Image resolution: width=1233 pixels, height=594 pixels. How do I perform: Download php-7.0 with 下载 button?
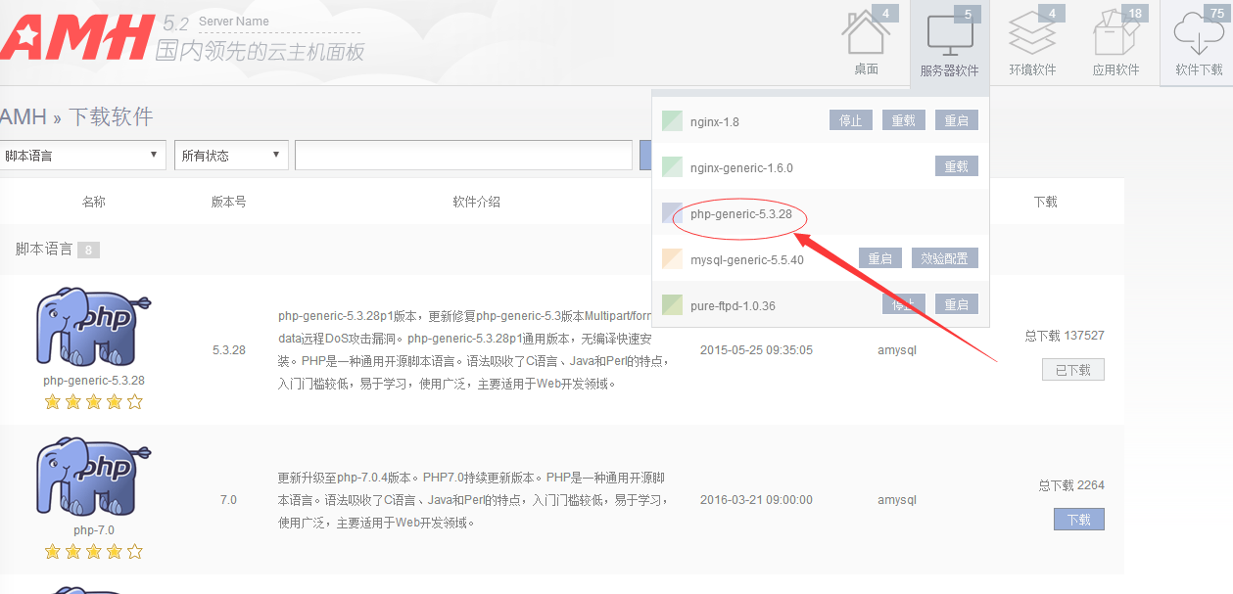point(1078,520)
